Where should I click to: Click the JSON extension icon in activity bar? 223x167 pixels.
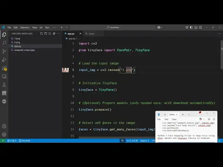pyautogui.click(x=4, y=101)
